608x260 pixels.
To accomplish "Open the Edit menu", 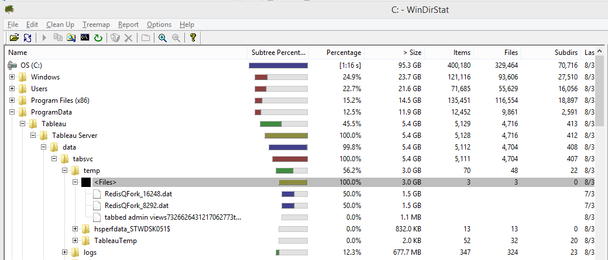I will point(32,25).
